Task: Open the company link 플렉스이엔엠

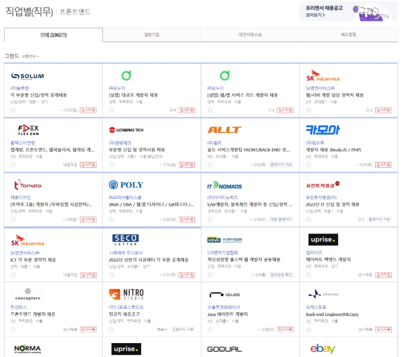Action: click(x=23, y=143)
